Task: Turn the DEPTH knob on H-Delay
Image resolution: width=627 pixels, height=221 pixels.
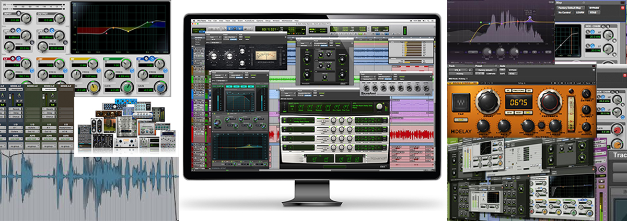Action: pyautogui.click(x=483, y=126)
